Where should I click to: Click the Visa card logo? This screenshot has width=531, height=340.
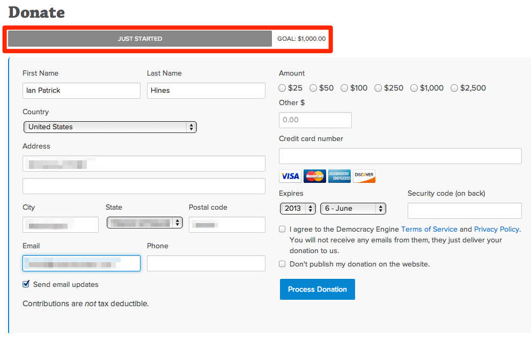click(x=290, y=176)
